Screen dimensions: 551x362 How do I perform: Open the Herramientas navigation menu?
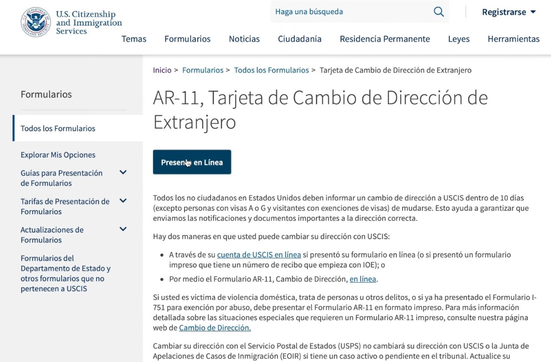[x=514, y=39]
